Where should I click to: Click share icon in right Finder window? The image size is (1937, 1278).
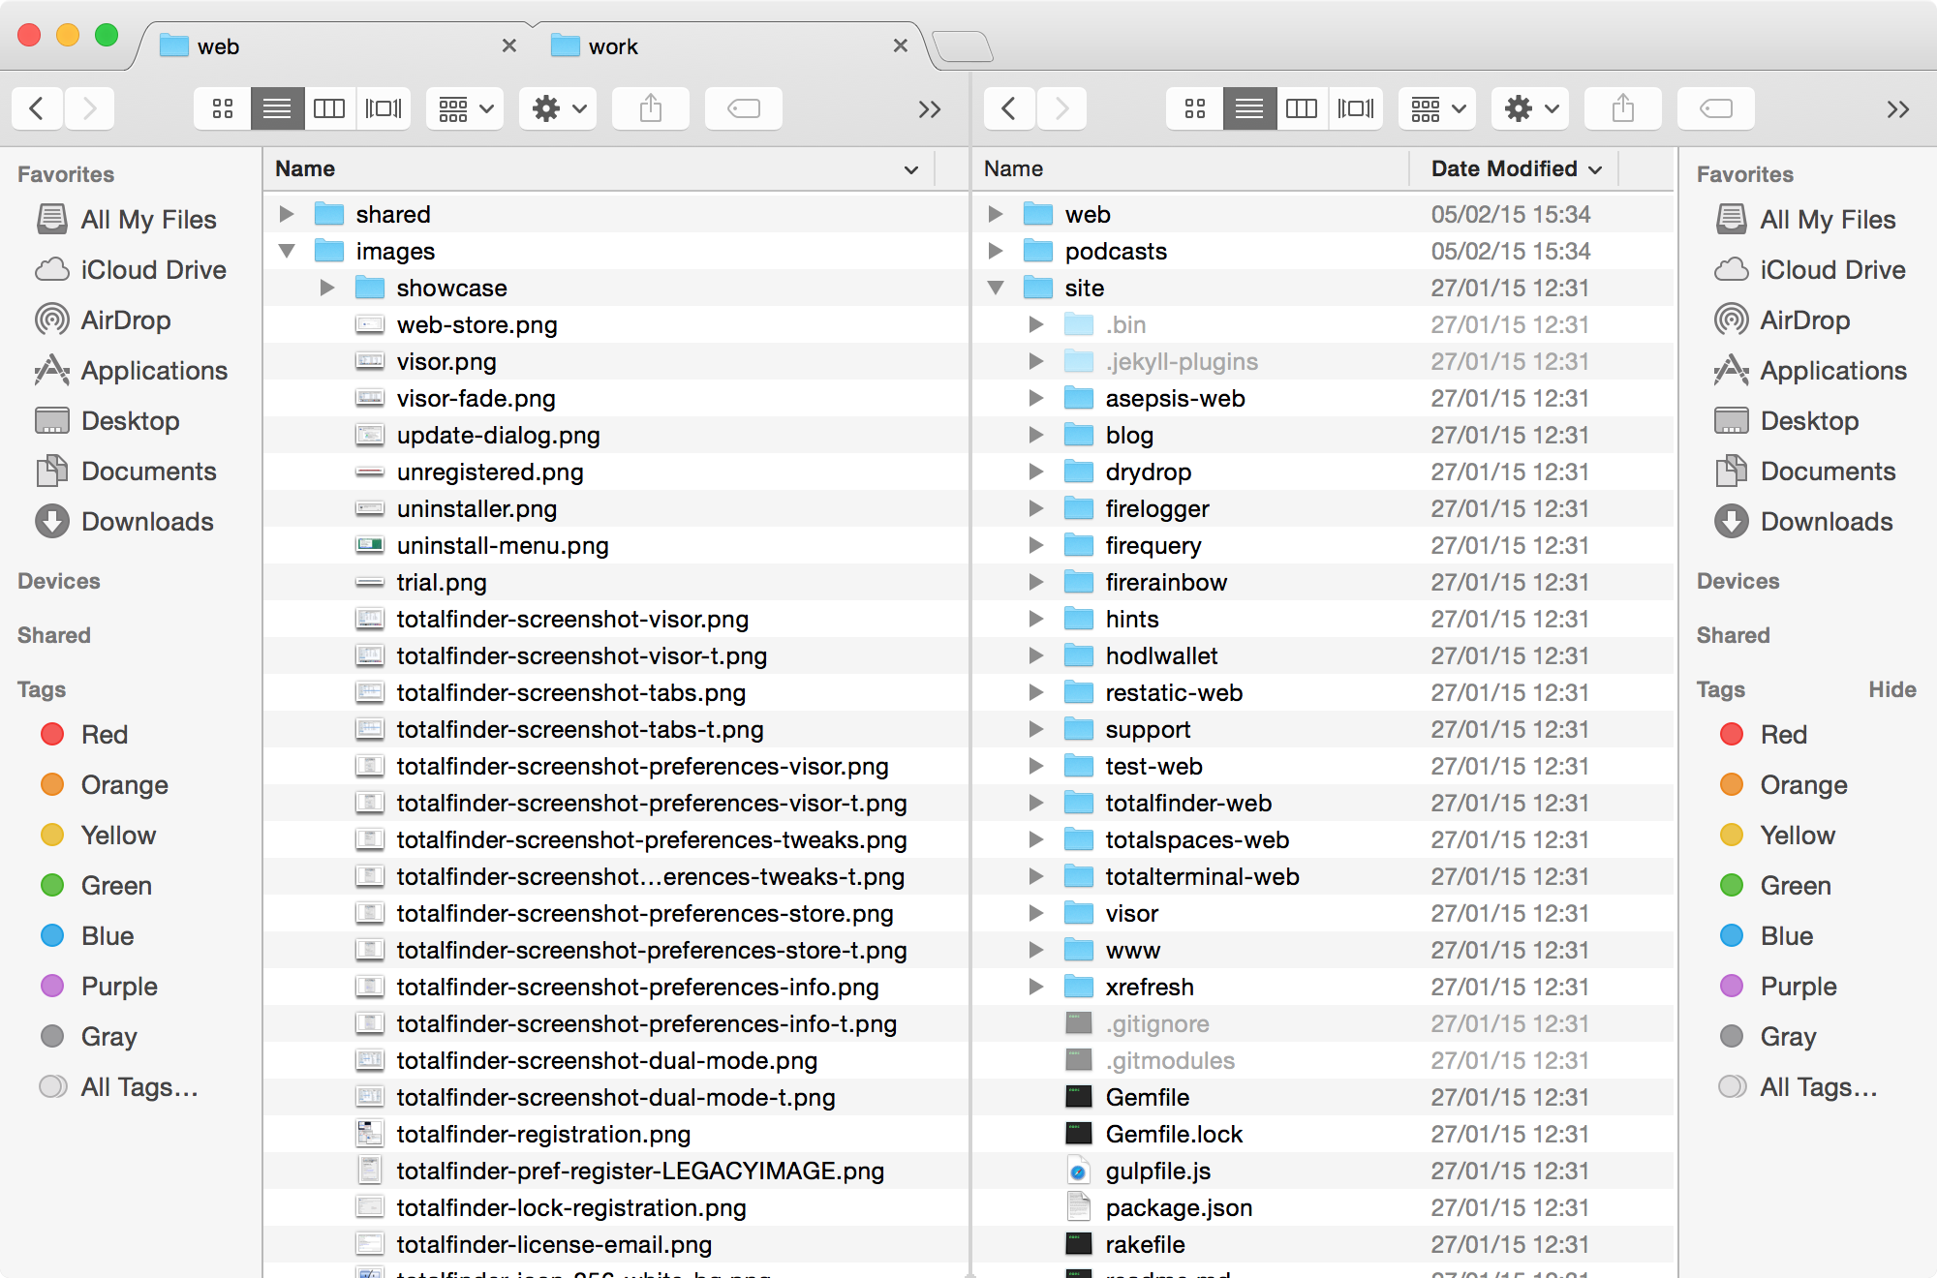point(1622,106)
